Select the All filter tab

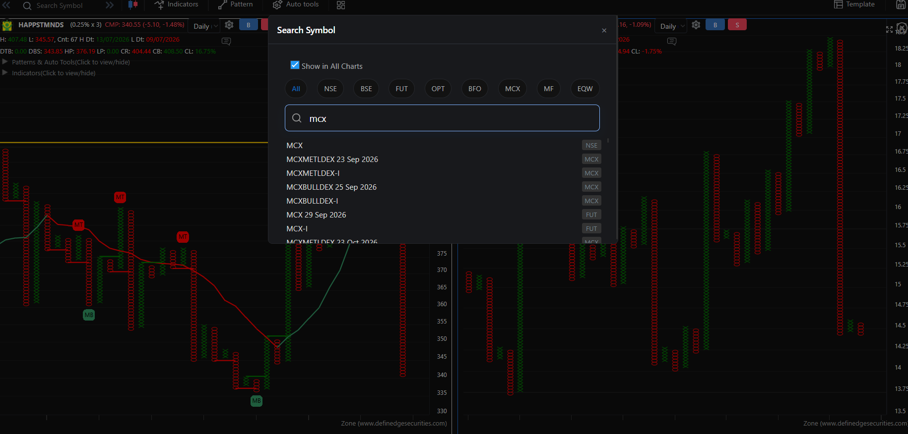296,89
